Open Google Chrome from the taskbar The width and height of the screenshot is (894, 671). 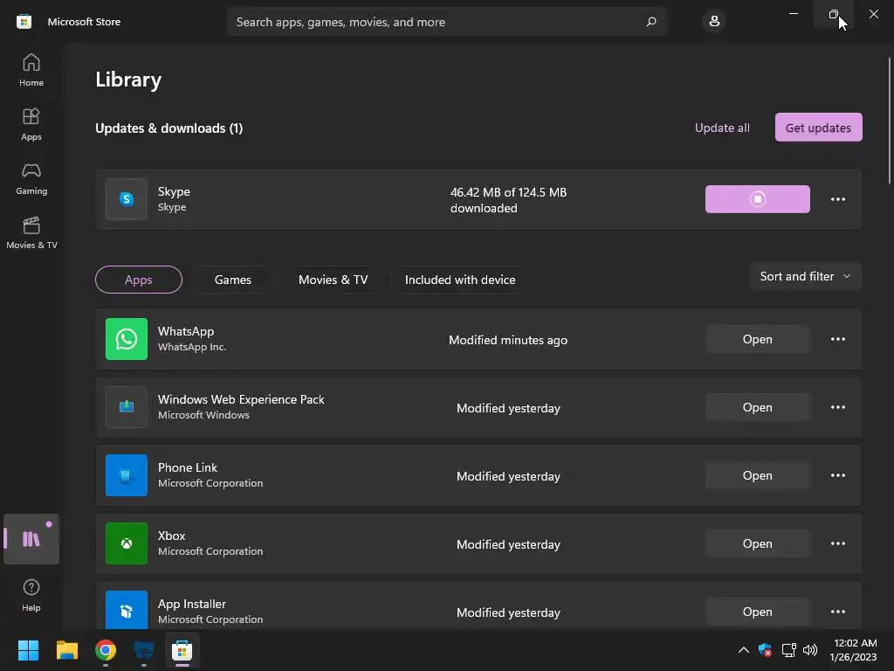pyautogui.click(x=106, y=650)
